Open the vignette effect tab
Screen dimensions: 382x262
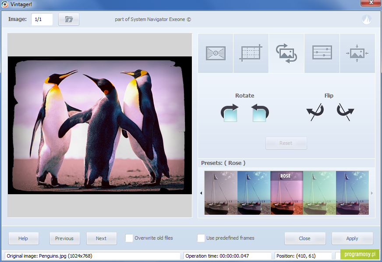[216, 53]
